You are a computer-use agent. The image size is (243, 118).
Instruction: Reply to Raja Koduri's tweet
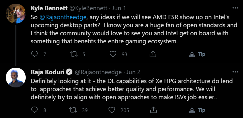tap(34, 110)
